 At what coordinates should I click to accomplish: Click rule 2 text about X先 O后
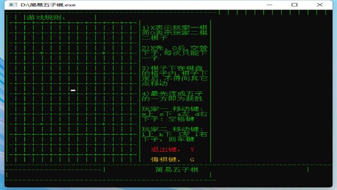[x=174, y=53]
